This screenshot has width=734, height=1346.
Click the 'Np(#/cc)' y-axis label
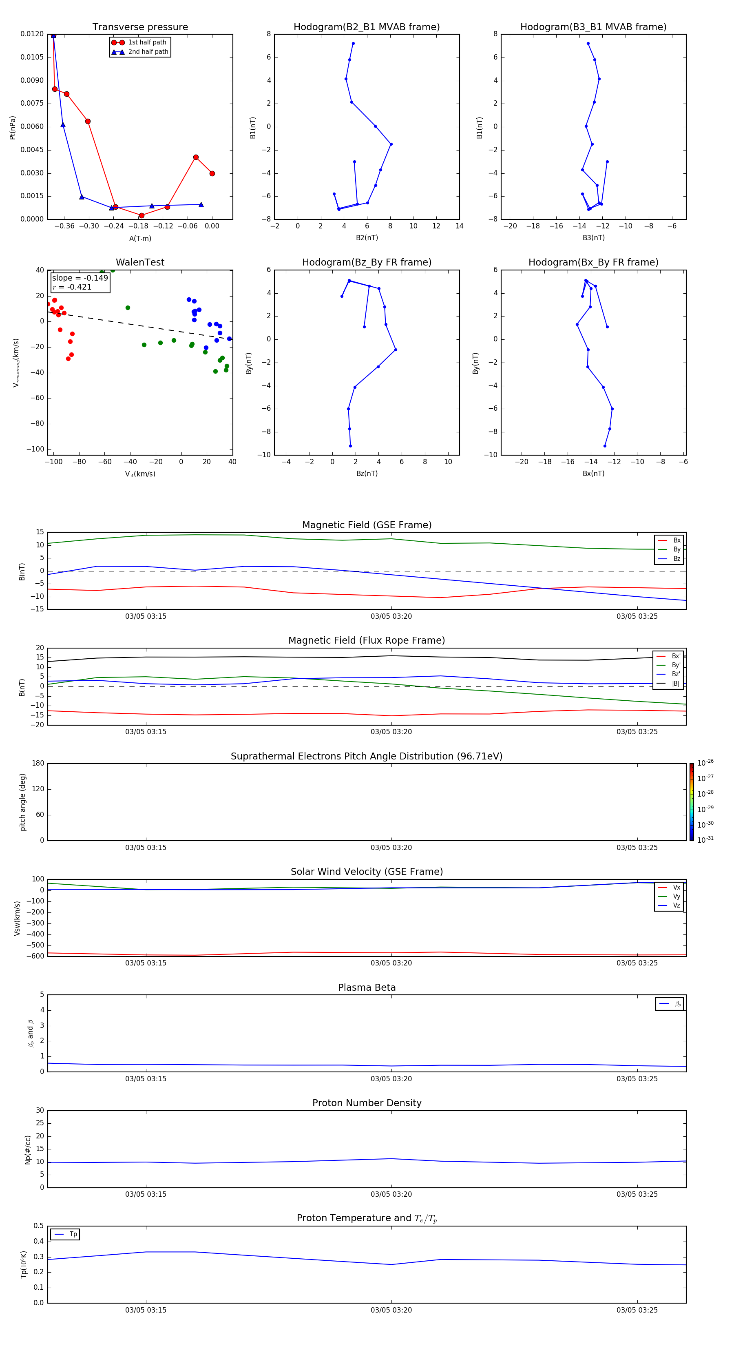coord(28,1149)
